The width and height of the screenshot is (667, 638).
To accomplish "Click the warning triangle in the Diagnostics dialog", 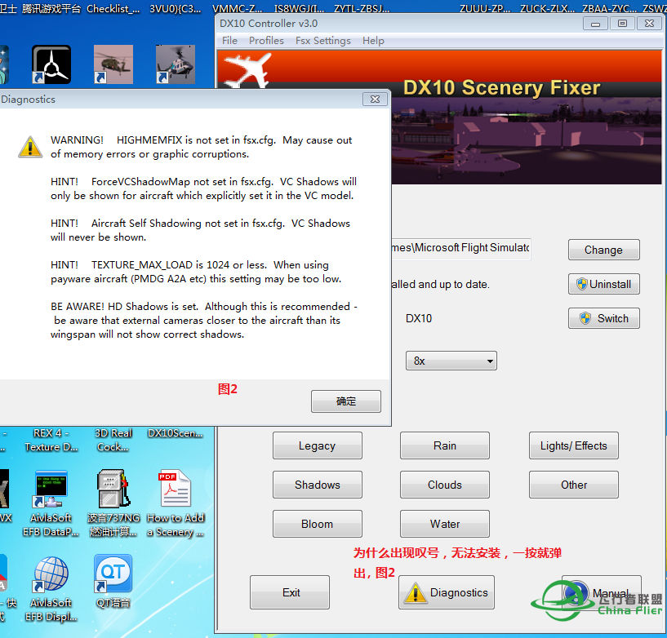I will 30,147.
